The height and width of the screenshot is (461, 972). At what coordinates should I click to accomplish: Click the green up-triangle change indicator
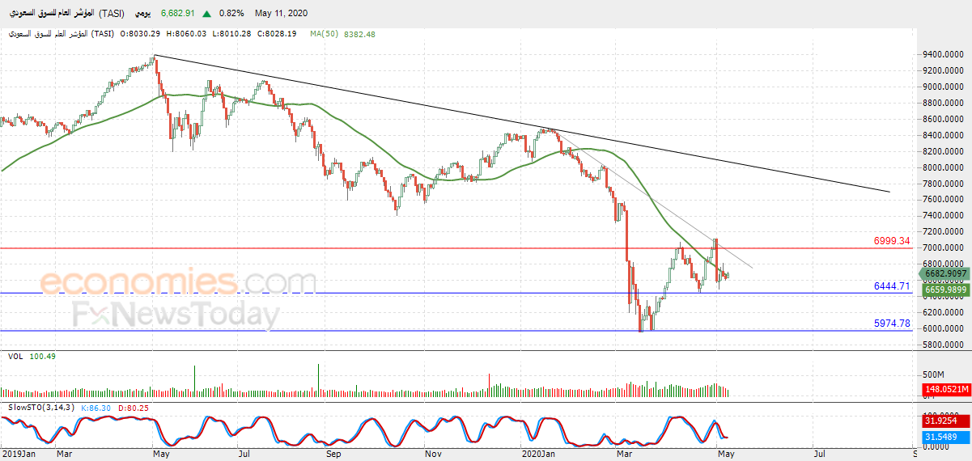(208, 14)
